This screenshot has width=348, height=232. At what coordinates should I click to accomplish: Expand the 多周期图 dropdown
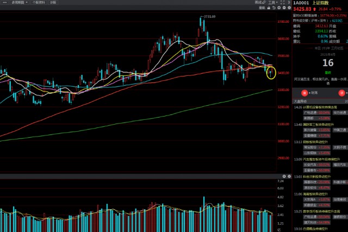[x=20, y=3]
